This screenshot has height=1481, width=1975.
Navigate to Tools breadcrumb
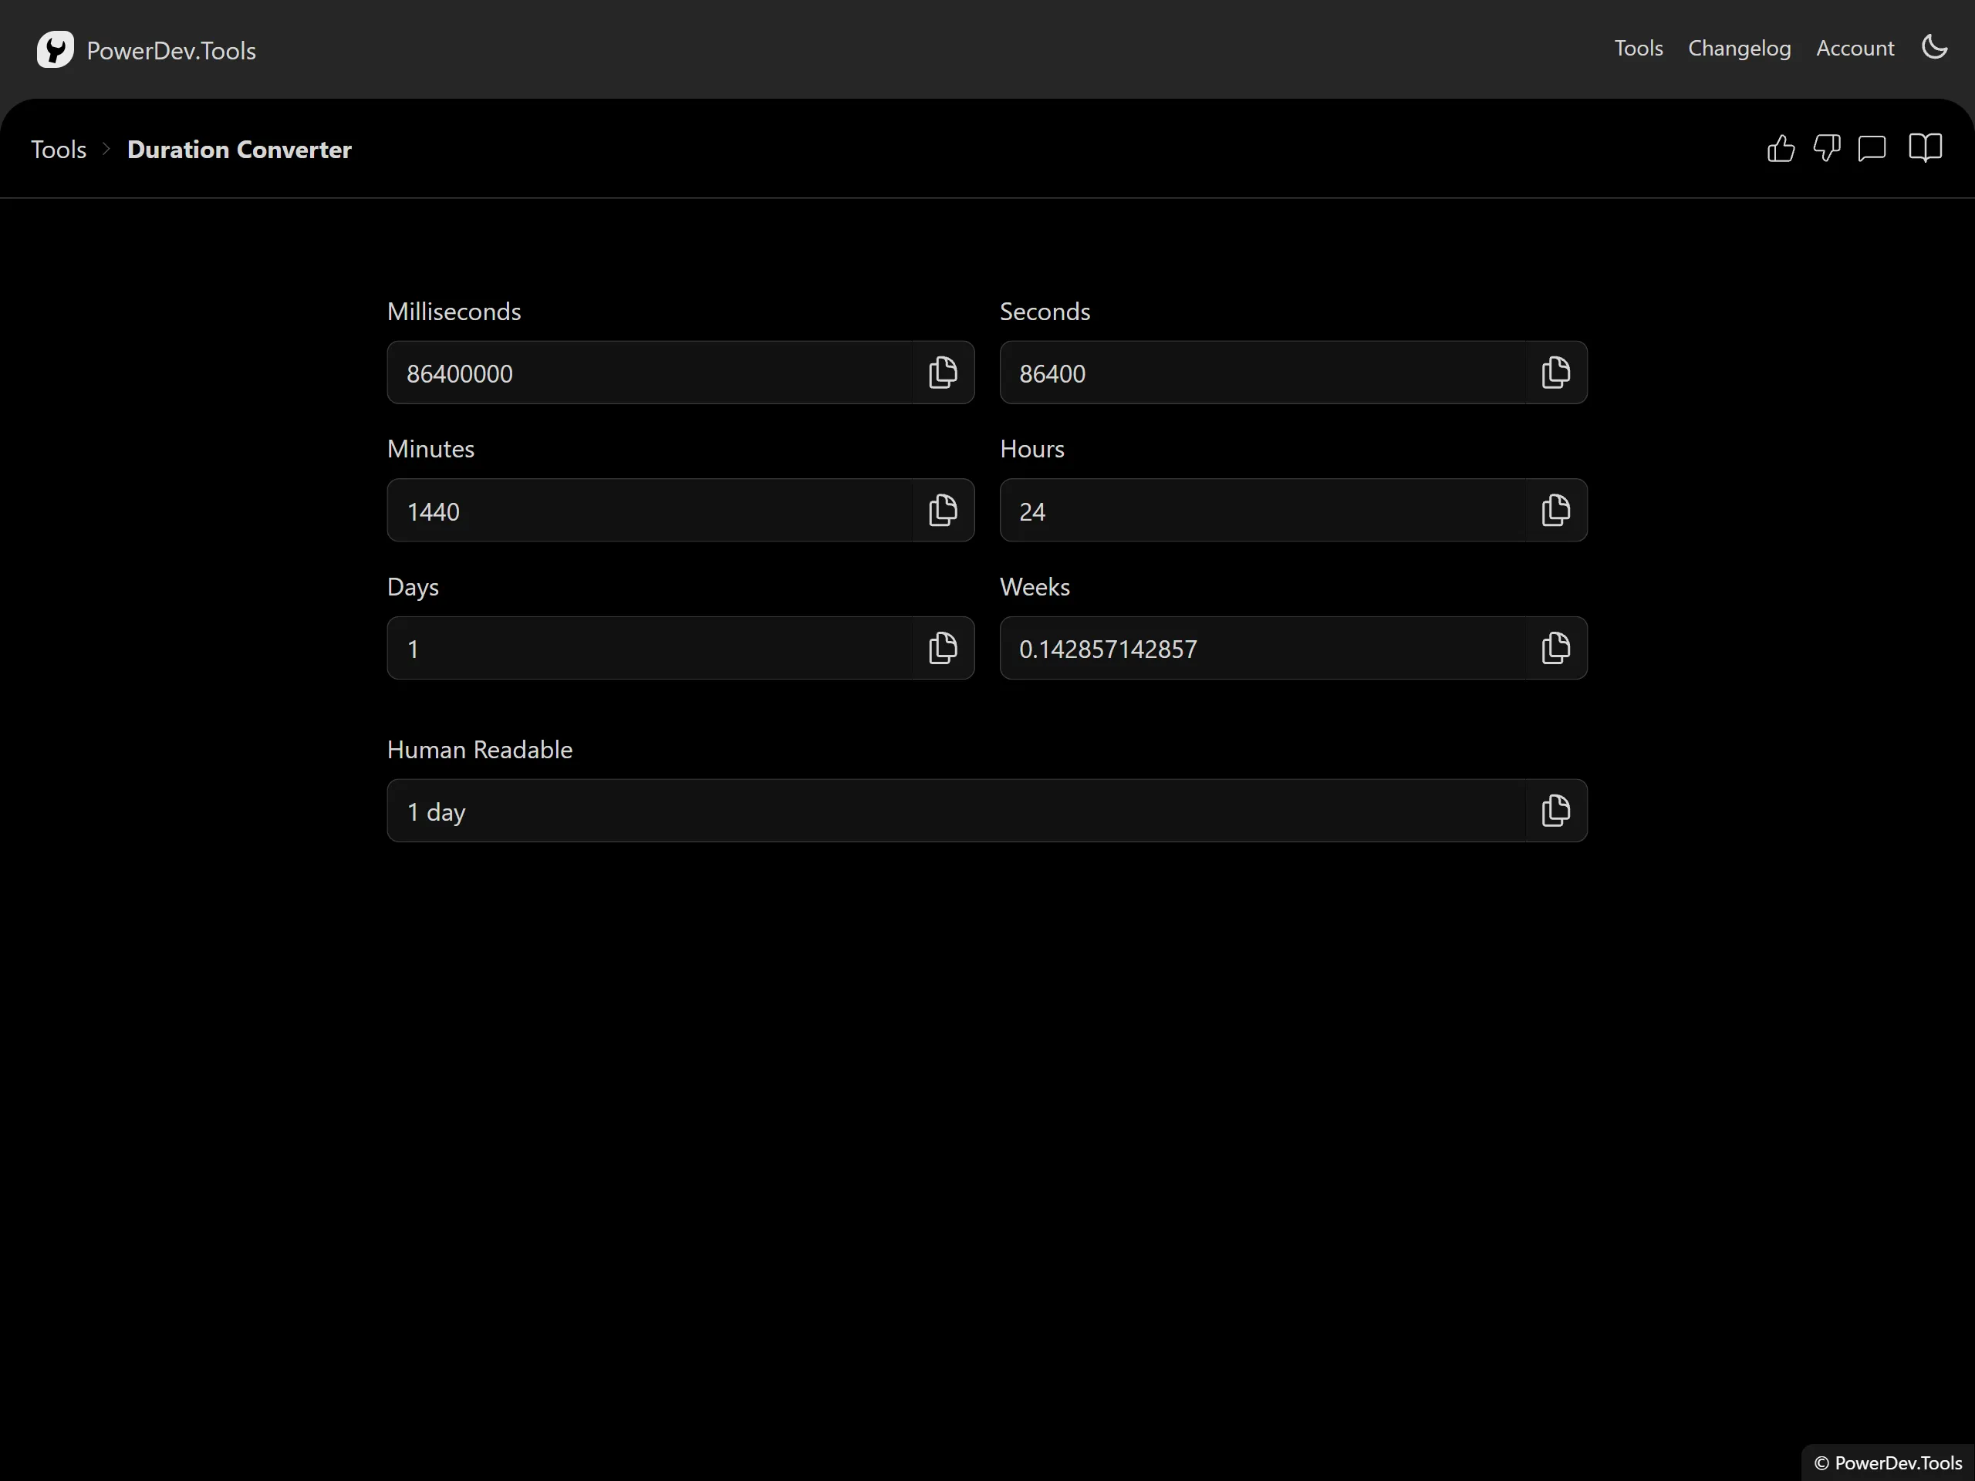pos(59,149)
